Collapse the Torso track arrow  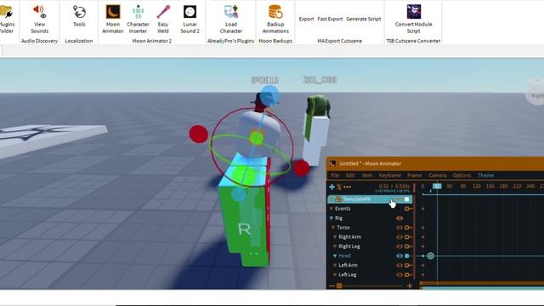(x=333, y=228)
